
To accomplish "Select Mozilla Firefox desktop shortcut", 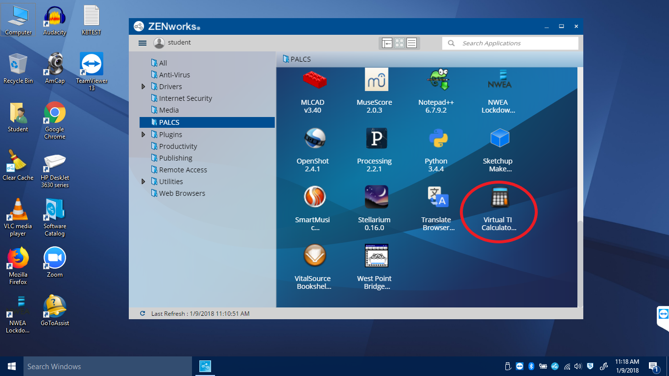I will tap(18, 266).
